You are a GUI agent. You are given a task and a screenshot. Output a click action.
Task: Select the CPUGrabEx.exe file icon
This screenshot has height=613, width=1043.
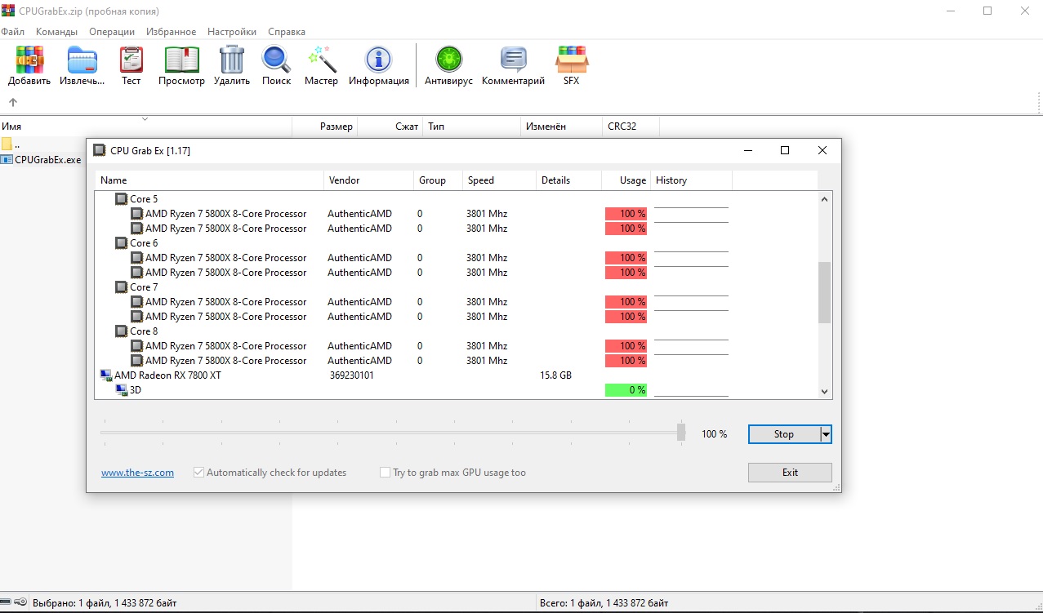tap(7, 160)
